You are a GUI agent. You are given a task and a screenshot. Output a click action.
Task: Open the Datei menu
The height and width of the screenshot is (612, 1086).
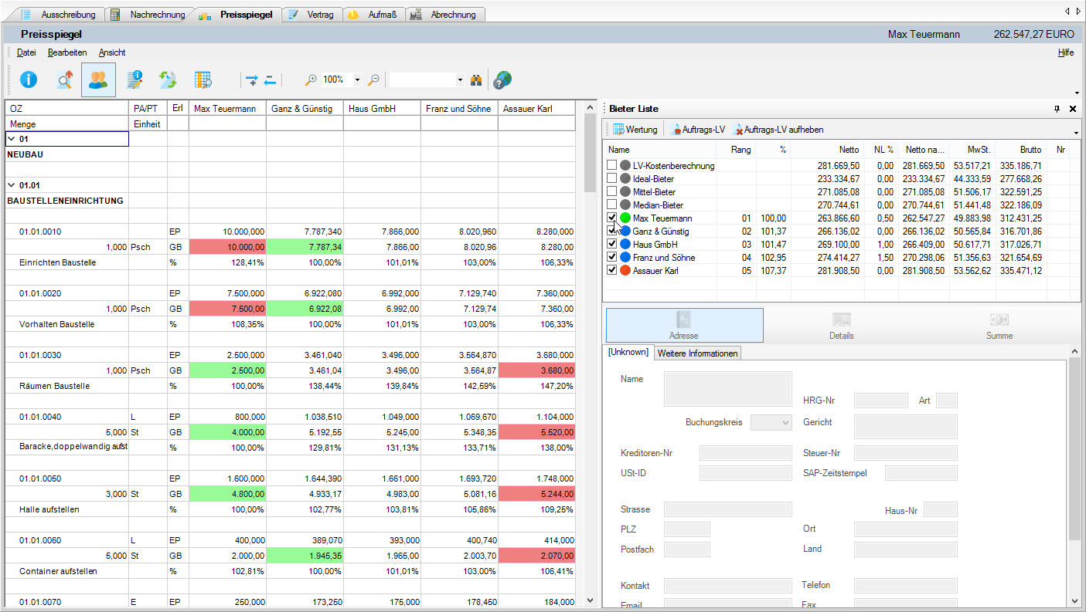26,52
